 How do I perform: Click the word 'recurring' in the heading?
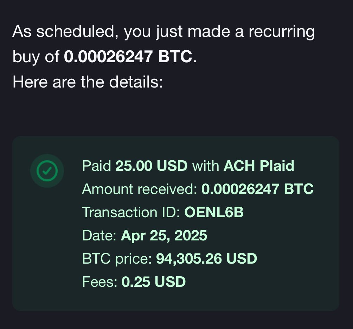pyautogui.click(x=281, y=32)
